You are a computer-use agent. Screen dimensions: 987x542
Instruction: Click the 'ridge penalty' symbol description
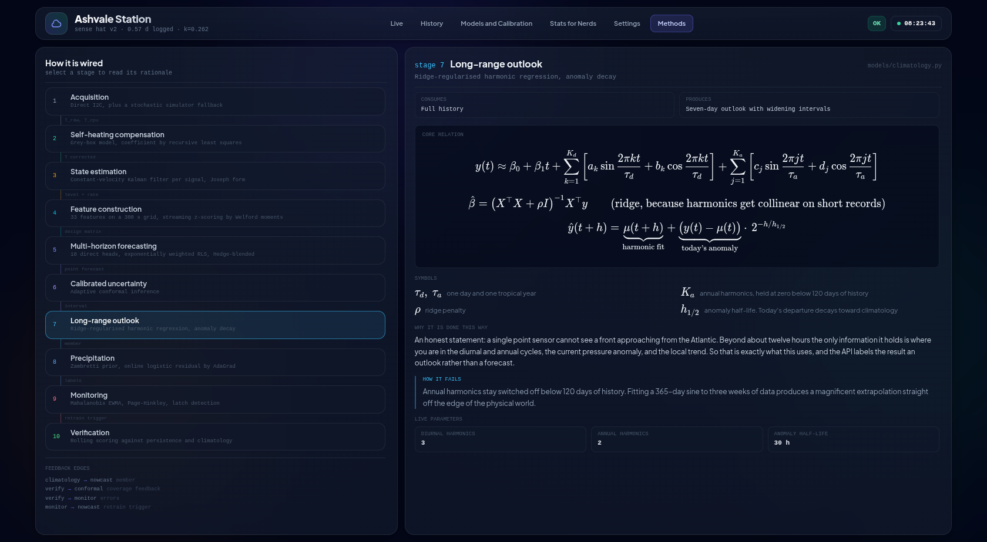(445, 310)
